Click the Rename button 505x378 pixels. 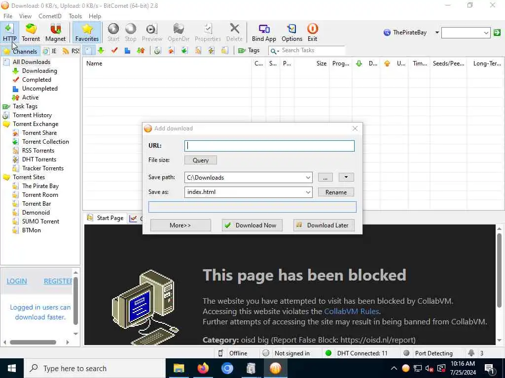(x=336, y=192)
